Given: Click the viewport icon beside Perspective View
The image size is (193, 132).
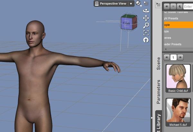Looking at the screenshot, I should tap(97, 4).
